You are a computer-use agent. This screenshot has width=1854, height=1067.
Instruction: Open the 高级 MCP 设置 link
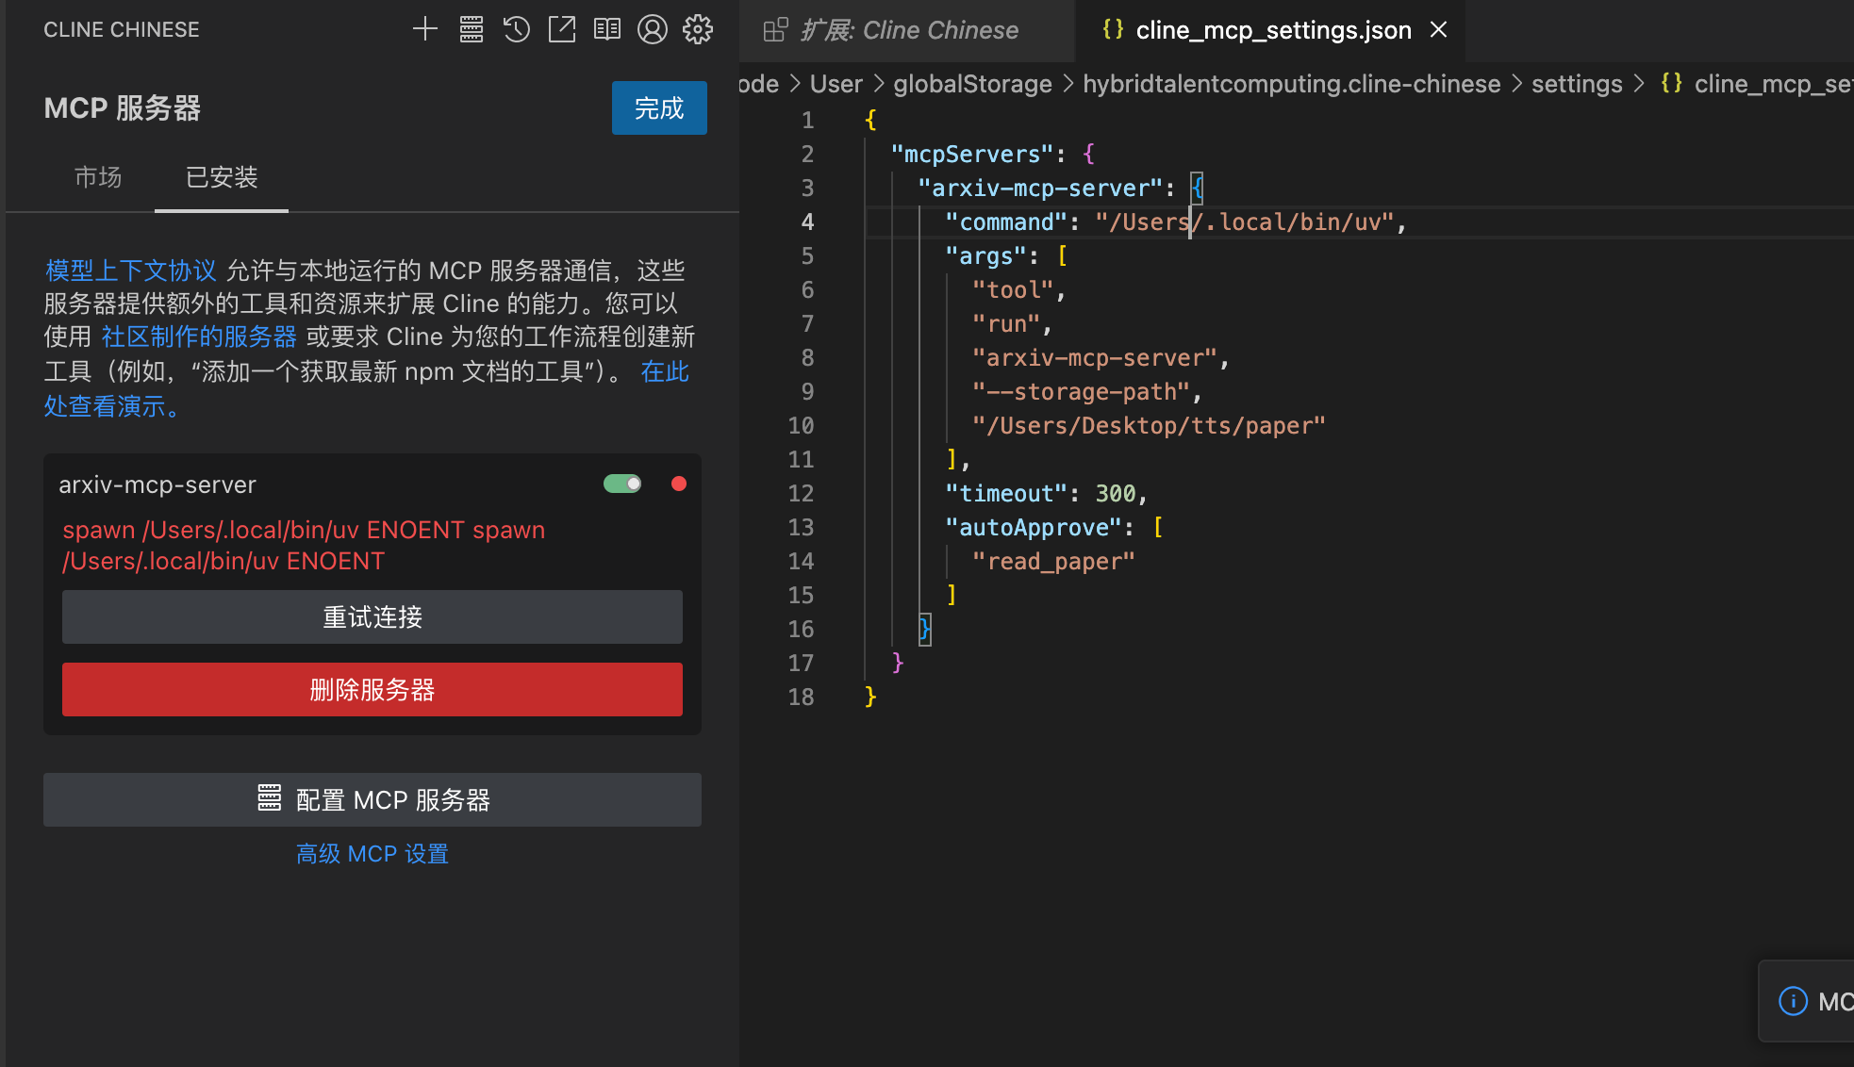[x=372, y=854]
